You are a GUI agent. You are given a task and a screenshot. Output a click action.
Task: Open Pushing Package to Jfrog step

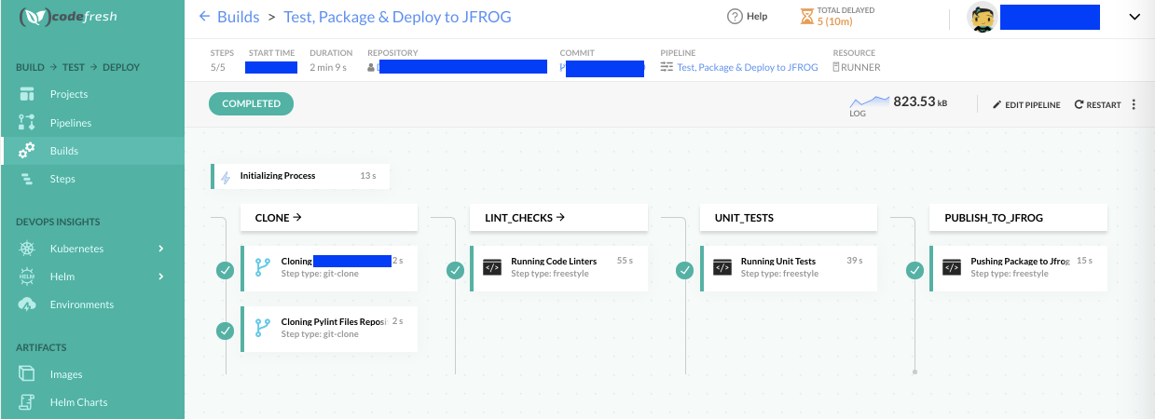1018,268
